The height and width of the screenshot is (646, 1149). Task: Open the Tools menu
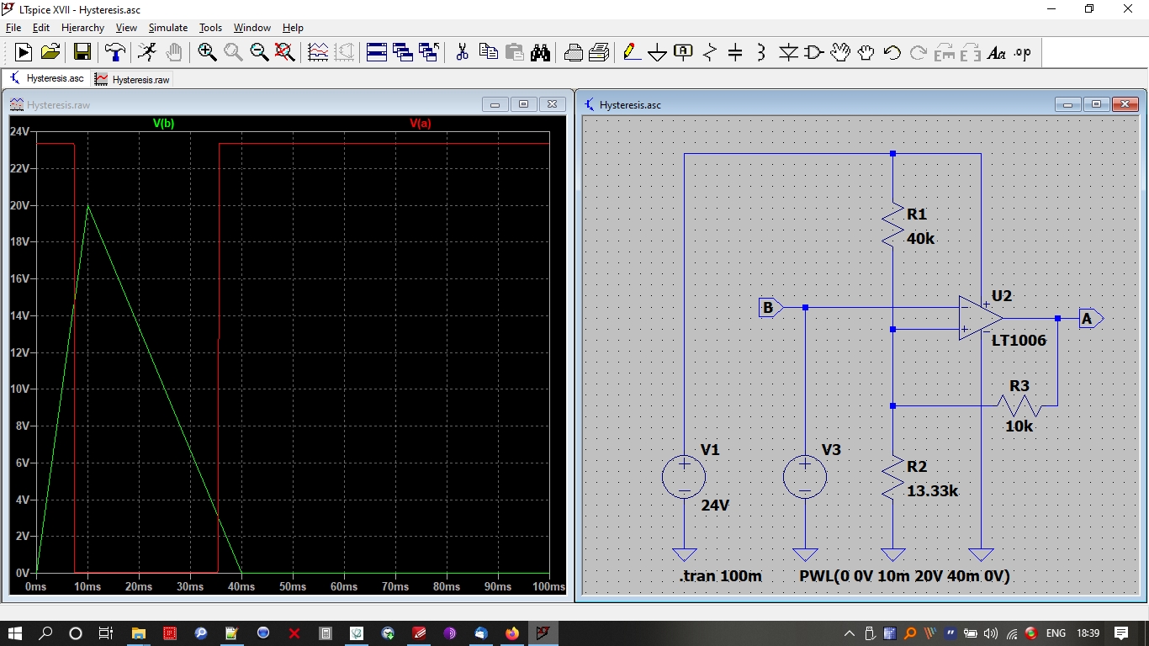pos(210,28)
